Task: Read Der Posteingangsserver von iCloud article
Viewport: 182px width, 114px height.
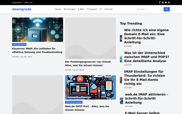Action: pyautogui.click(x=88, y=64)
